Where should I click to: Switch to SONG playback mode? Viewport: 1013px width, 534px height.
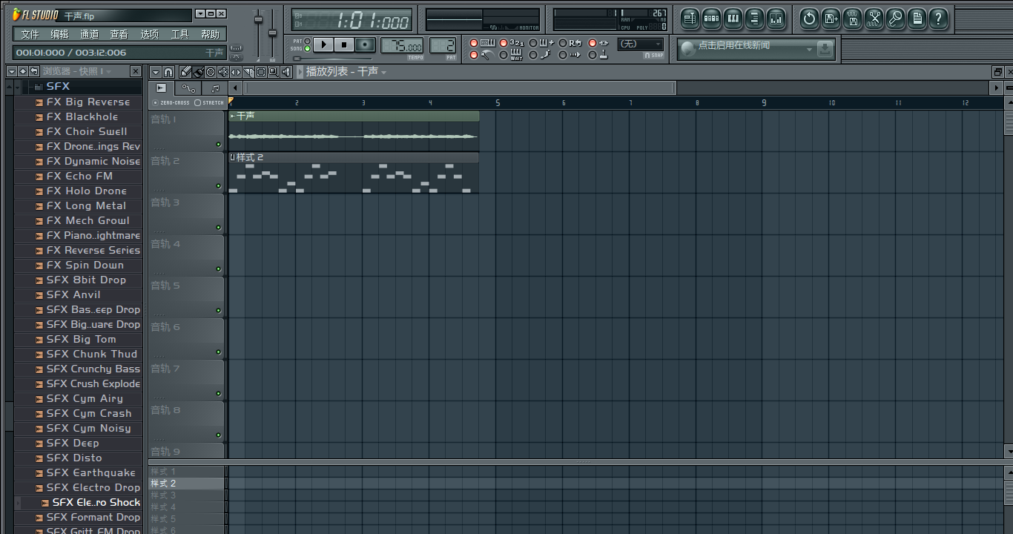(308, 49)
